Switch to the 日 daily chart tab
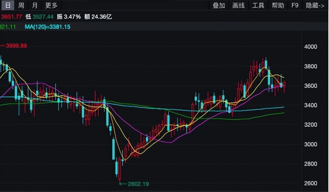 tap(8, 5)
